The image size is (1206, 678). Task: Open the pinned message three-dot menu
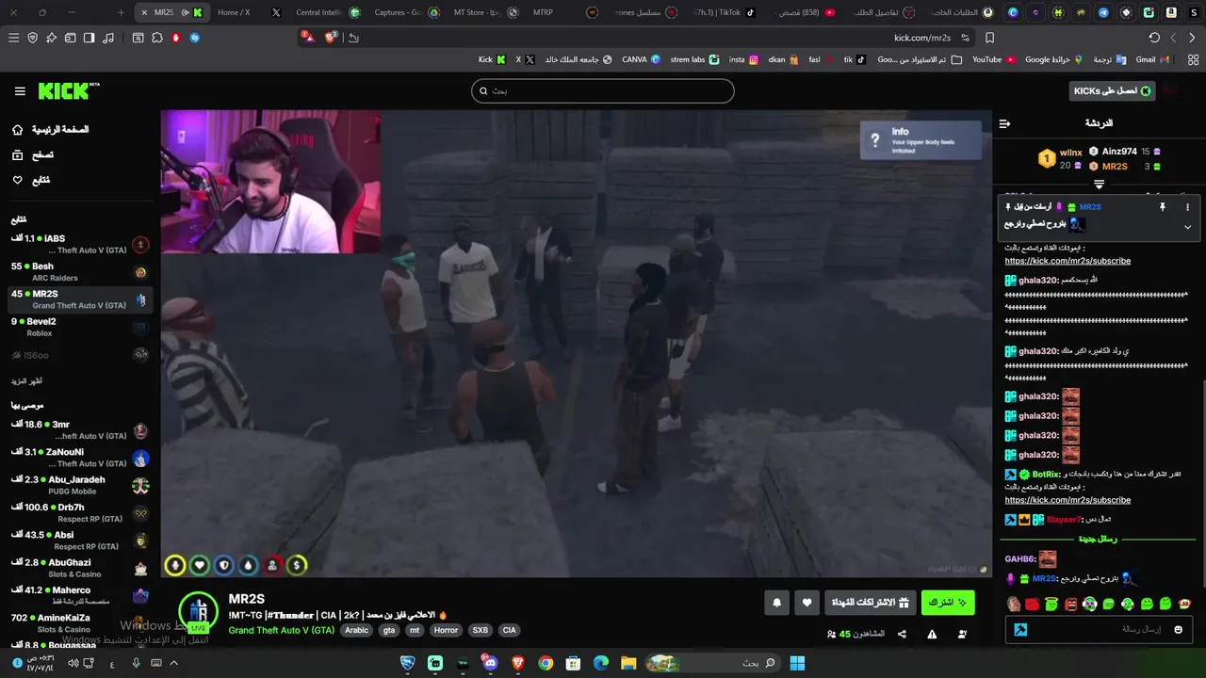(1187, 207)
